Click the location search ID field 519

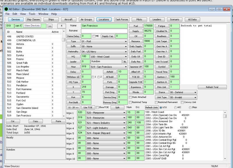click(10, 26)
